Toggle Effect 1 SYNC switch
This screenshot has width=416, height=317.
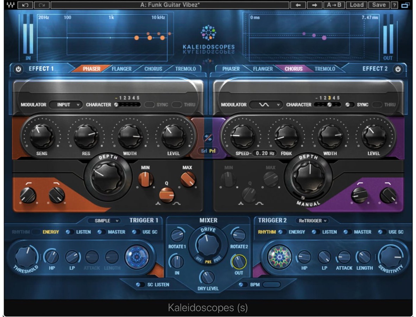pyautogui.click(x=149, y=105)
